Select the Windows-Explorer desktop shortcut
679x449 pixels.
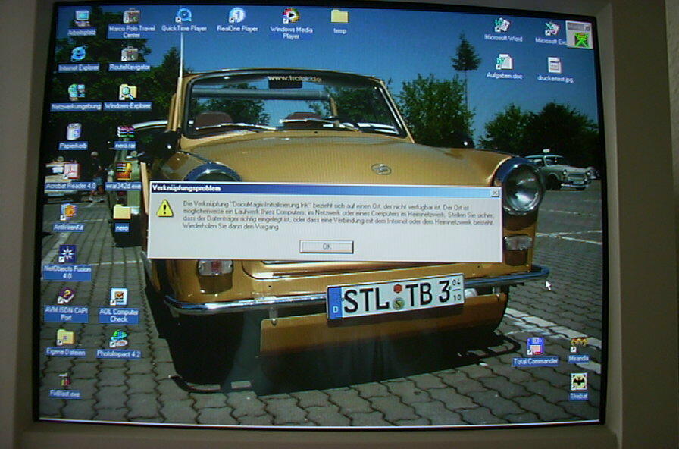pyautogui.click(x=127, y=93)
